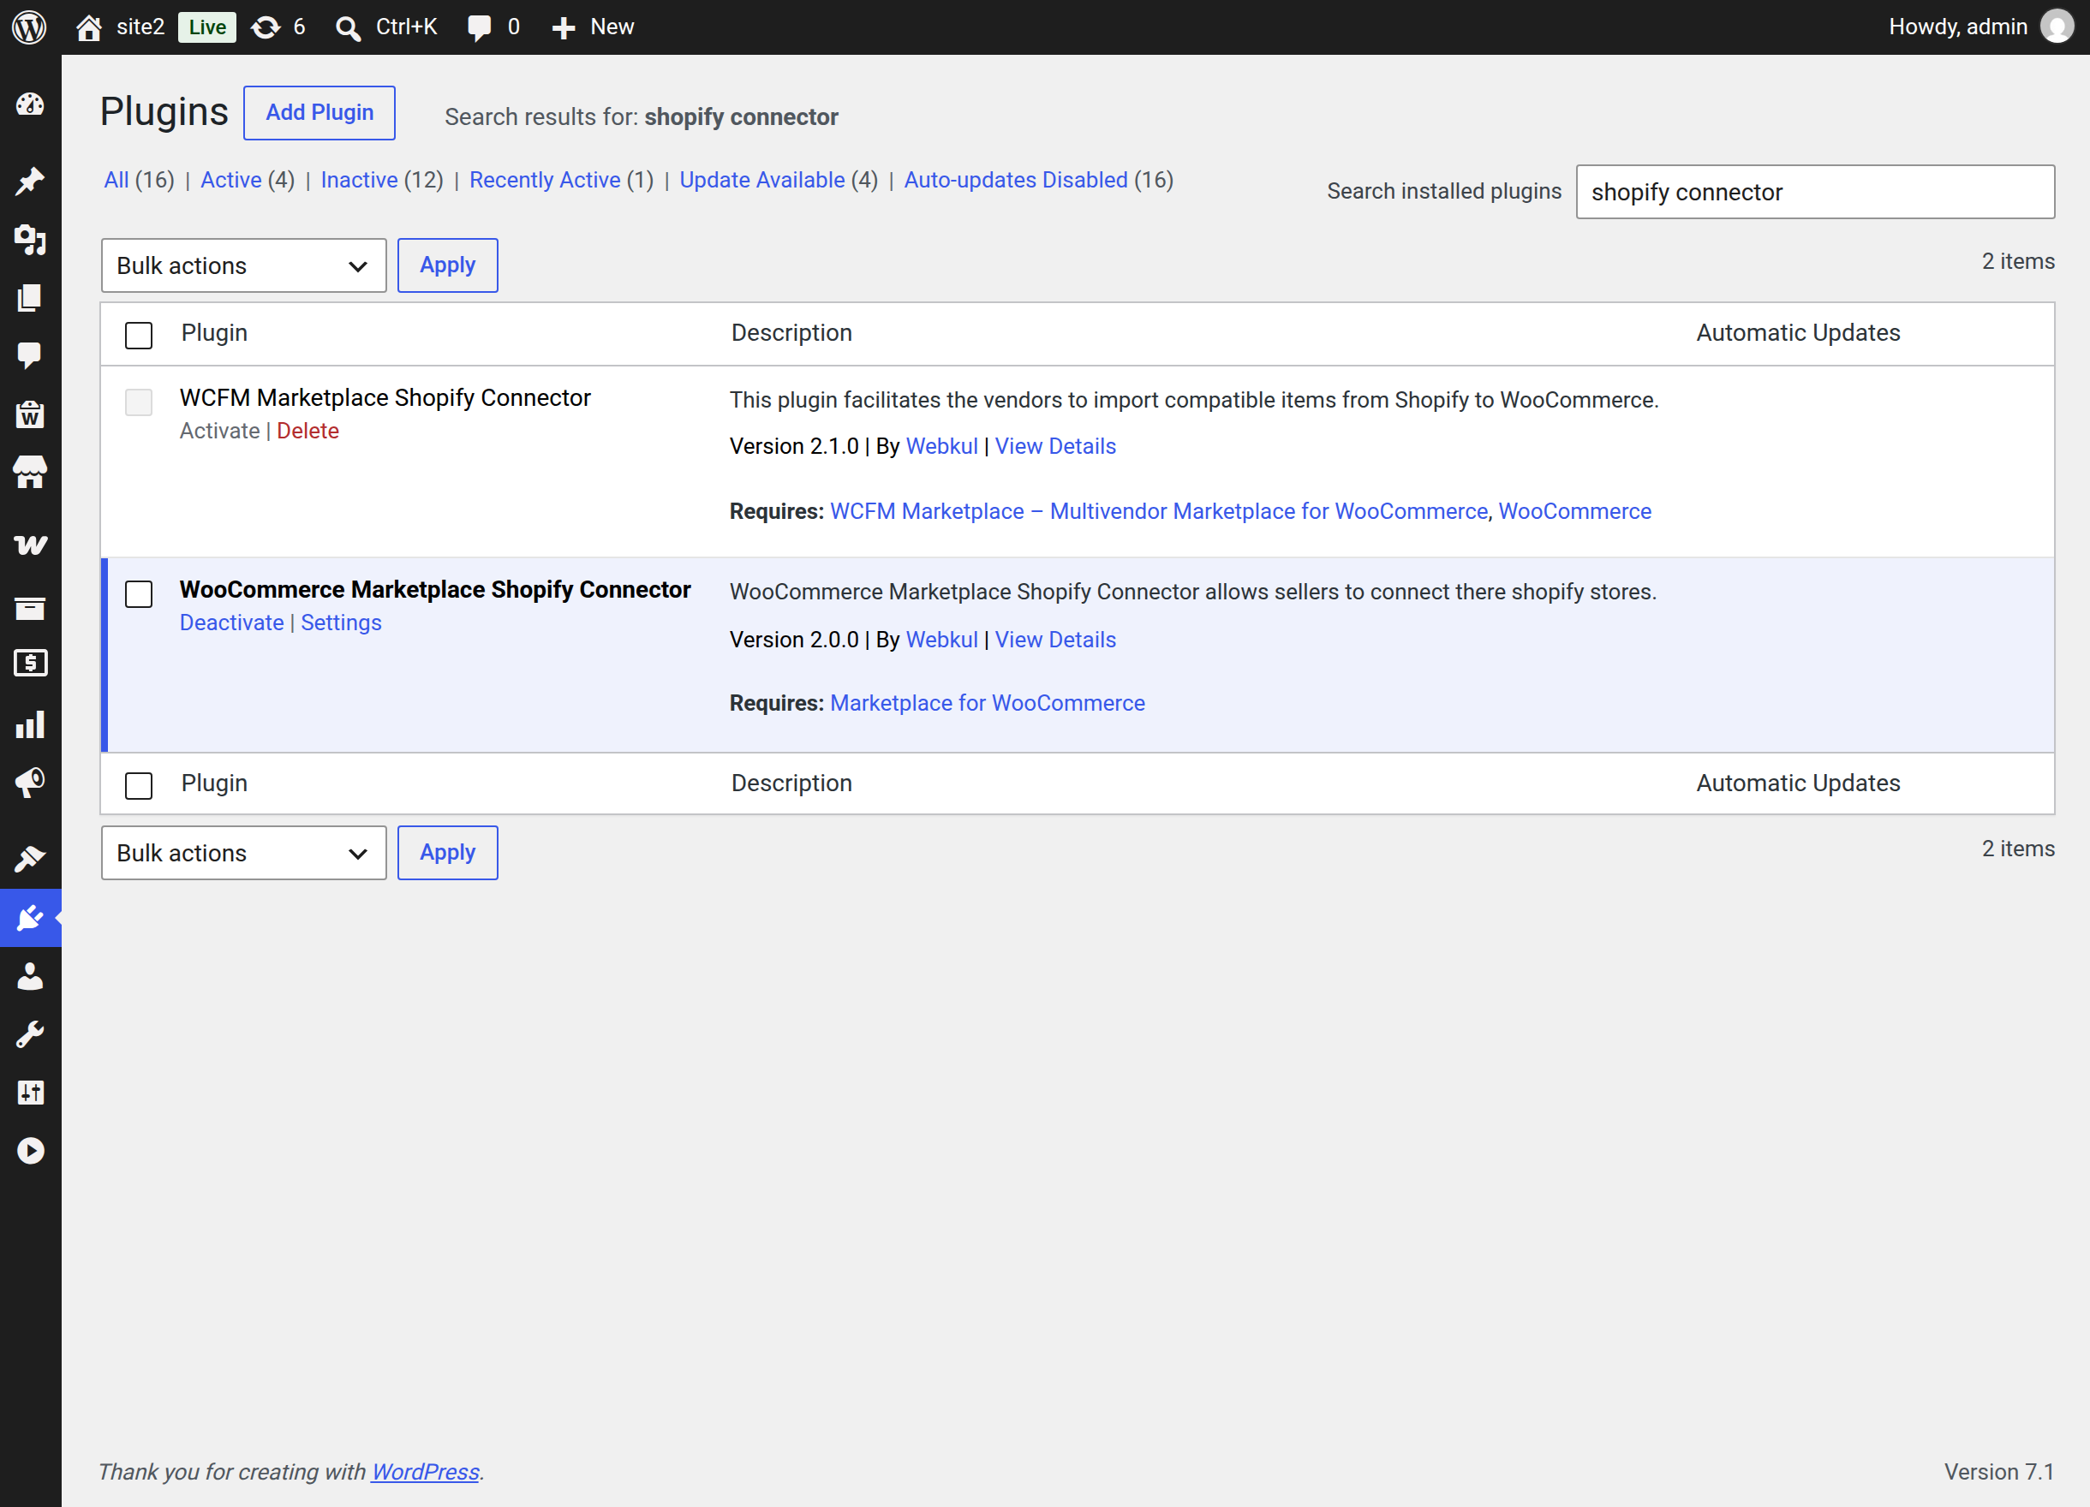Click the New plus icon
This screenshot has height=1507, width=2090.
[563, 27]
